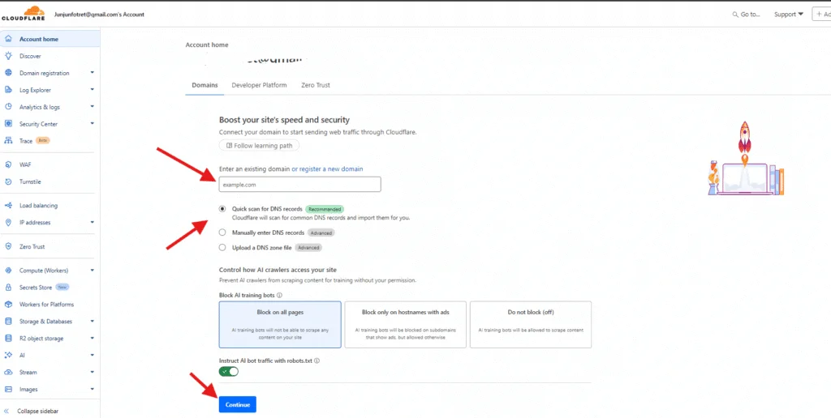Viewport: 831px width, 418px height.
Task: Switch to the Developer Platform tab
Action: 259,85
